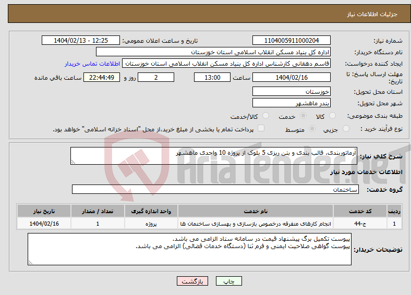Click the deadline time field 13:00
This screenshot has width=411, height=295.
click(x=212, y=77)
